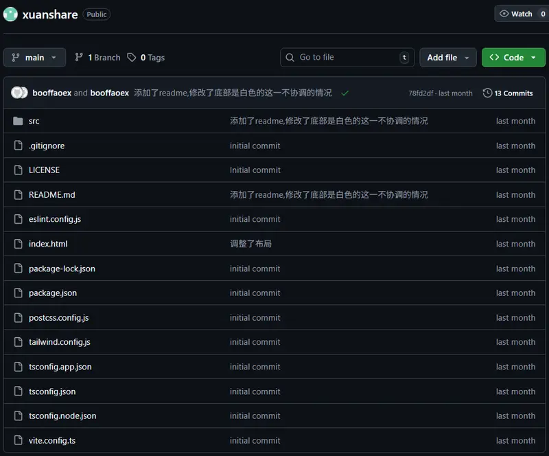The width and height of the screenshot is (549, 456).
Task: Click the file icon beside README.md
Action: point(18,195)
